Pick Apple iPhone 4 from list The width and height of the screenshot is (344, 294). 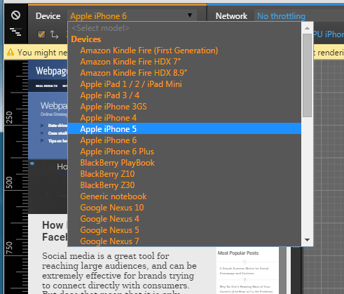tap(184, 118)
